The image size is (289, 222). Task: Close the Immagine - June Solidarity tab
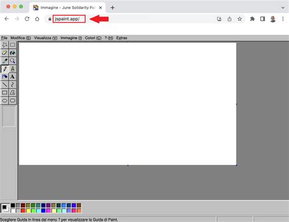pyautogui.click(x=101, y=8)
